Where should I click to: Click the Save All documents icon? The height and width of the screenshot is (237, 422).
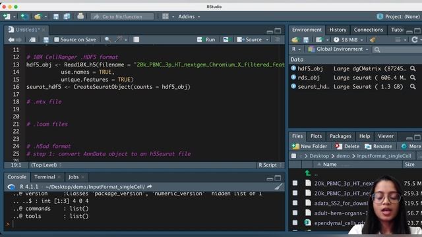click(x=67, y=16)
